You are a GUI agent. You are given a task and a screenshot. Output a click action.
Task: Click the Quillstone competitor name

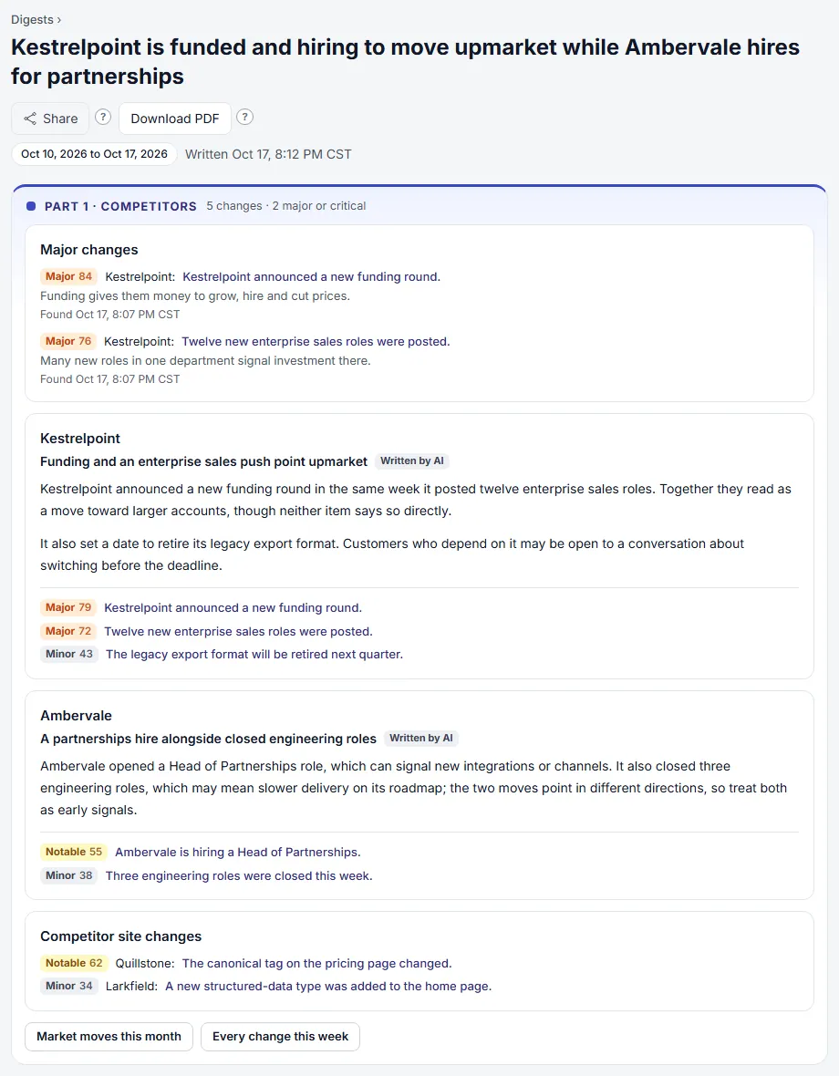click(145, 963)
